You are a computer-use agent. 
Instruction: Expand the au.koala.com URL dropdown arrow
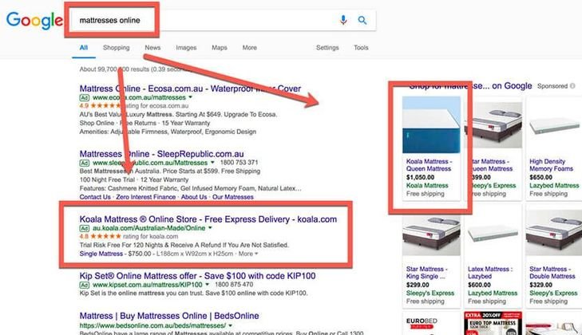coord(210,228)
